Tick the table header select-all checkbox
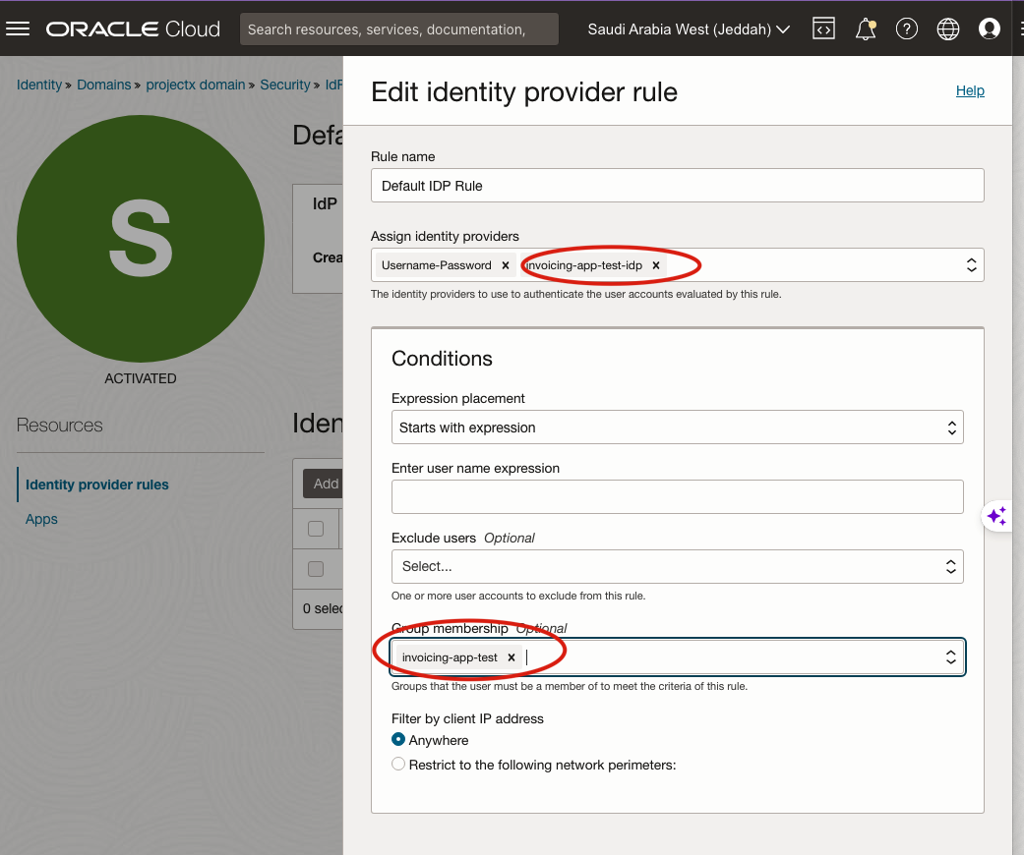 316,529
